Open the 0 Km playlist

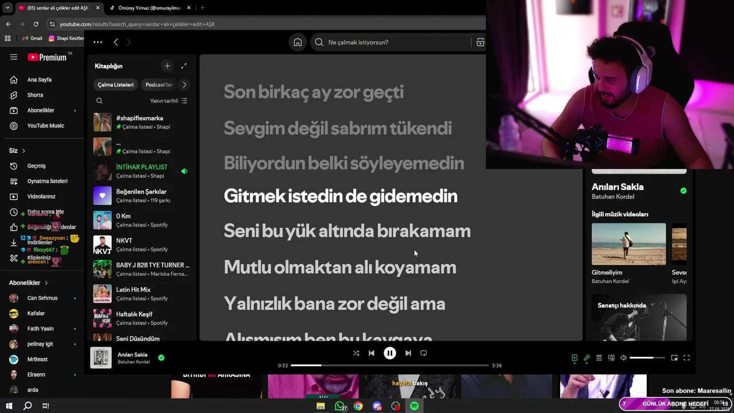pyautogui.click(x=142, y=220)
